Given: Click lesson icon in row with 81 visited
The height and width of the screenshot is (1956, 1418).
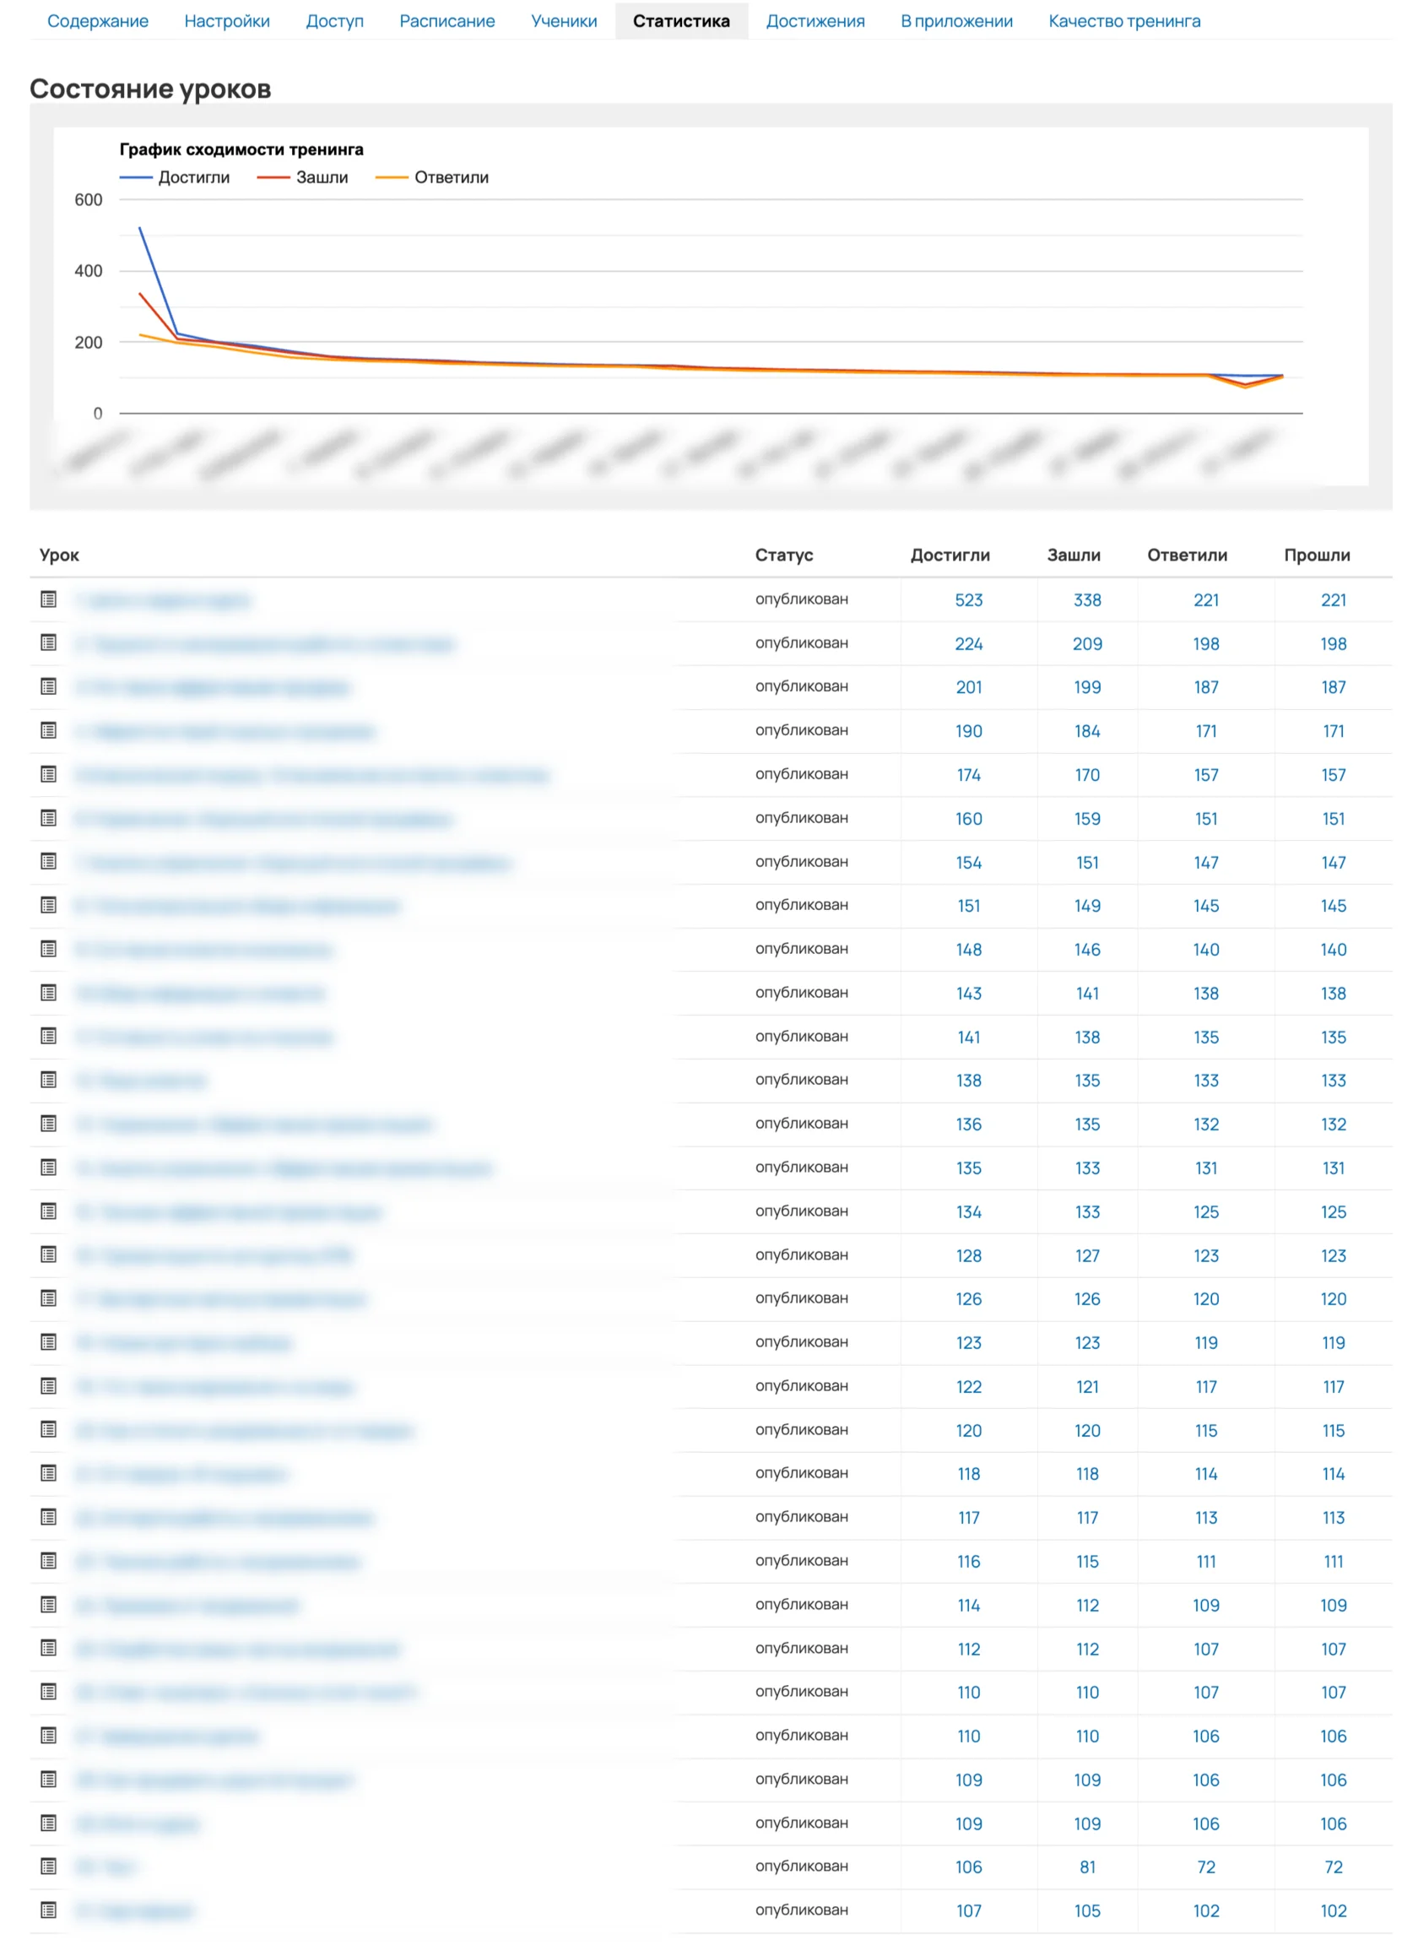Looking at the screenshot, I should click(48, 1867).
